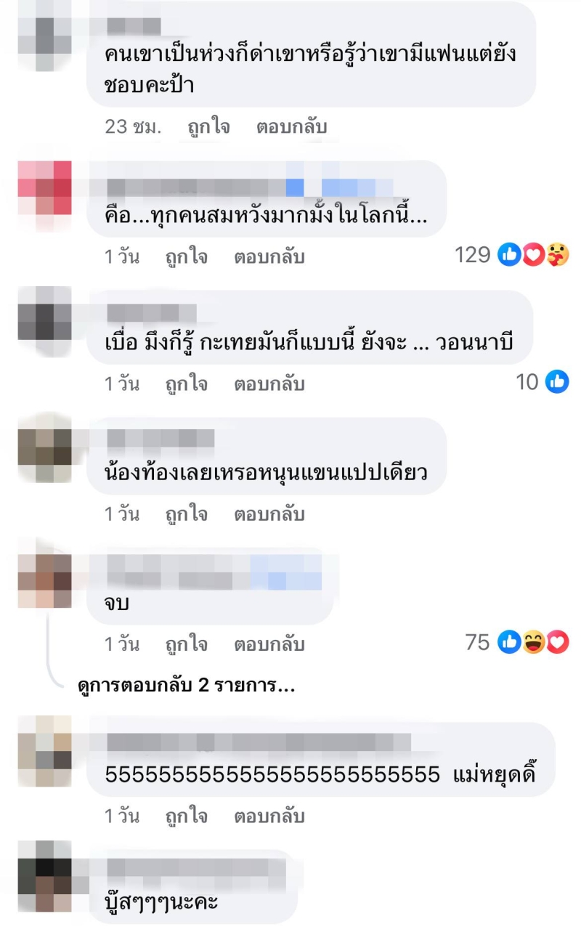Click the '1 วัน' timestamp under '5555' comment
581x929 pixels.
121,816
